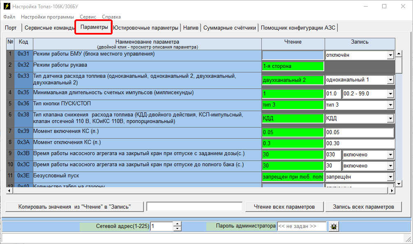The image size is (413, 244).
Task: Focus the Пароль администратора field
Action: coord(302,226)
